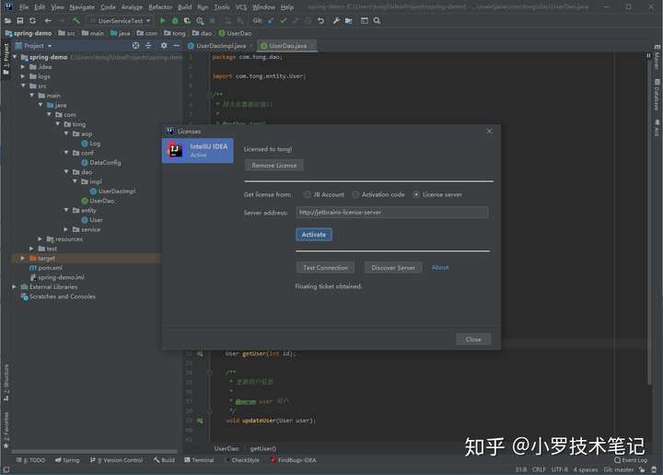Run UserServiceTest with green play icon
Screen dimensions: 663x475
tap(162, 20)
